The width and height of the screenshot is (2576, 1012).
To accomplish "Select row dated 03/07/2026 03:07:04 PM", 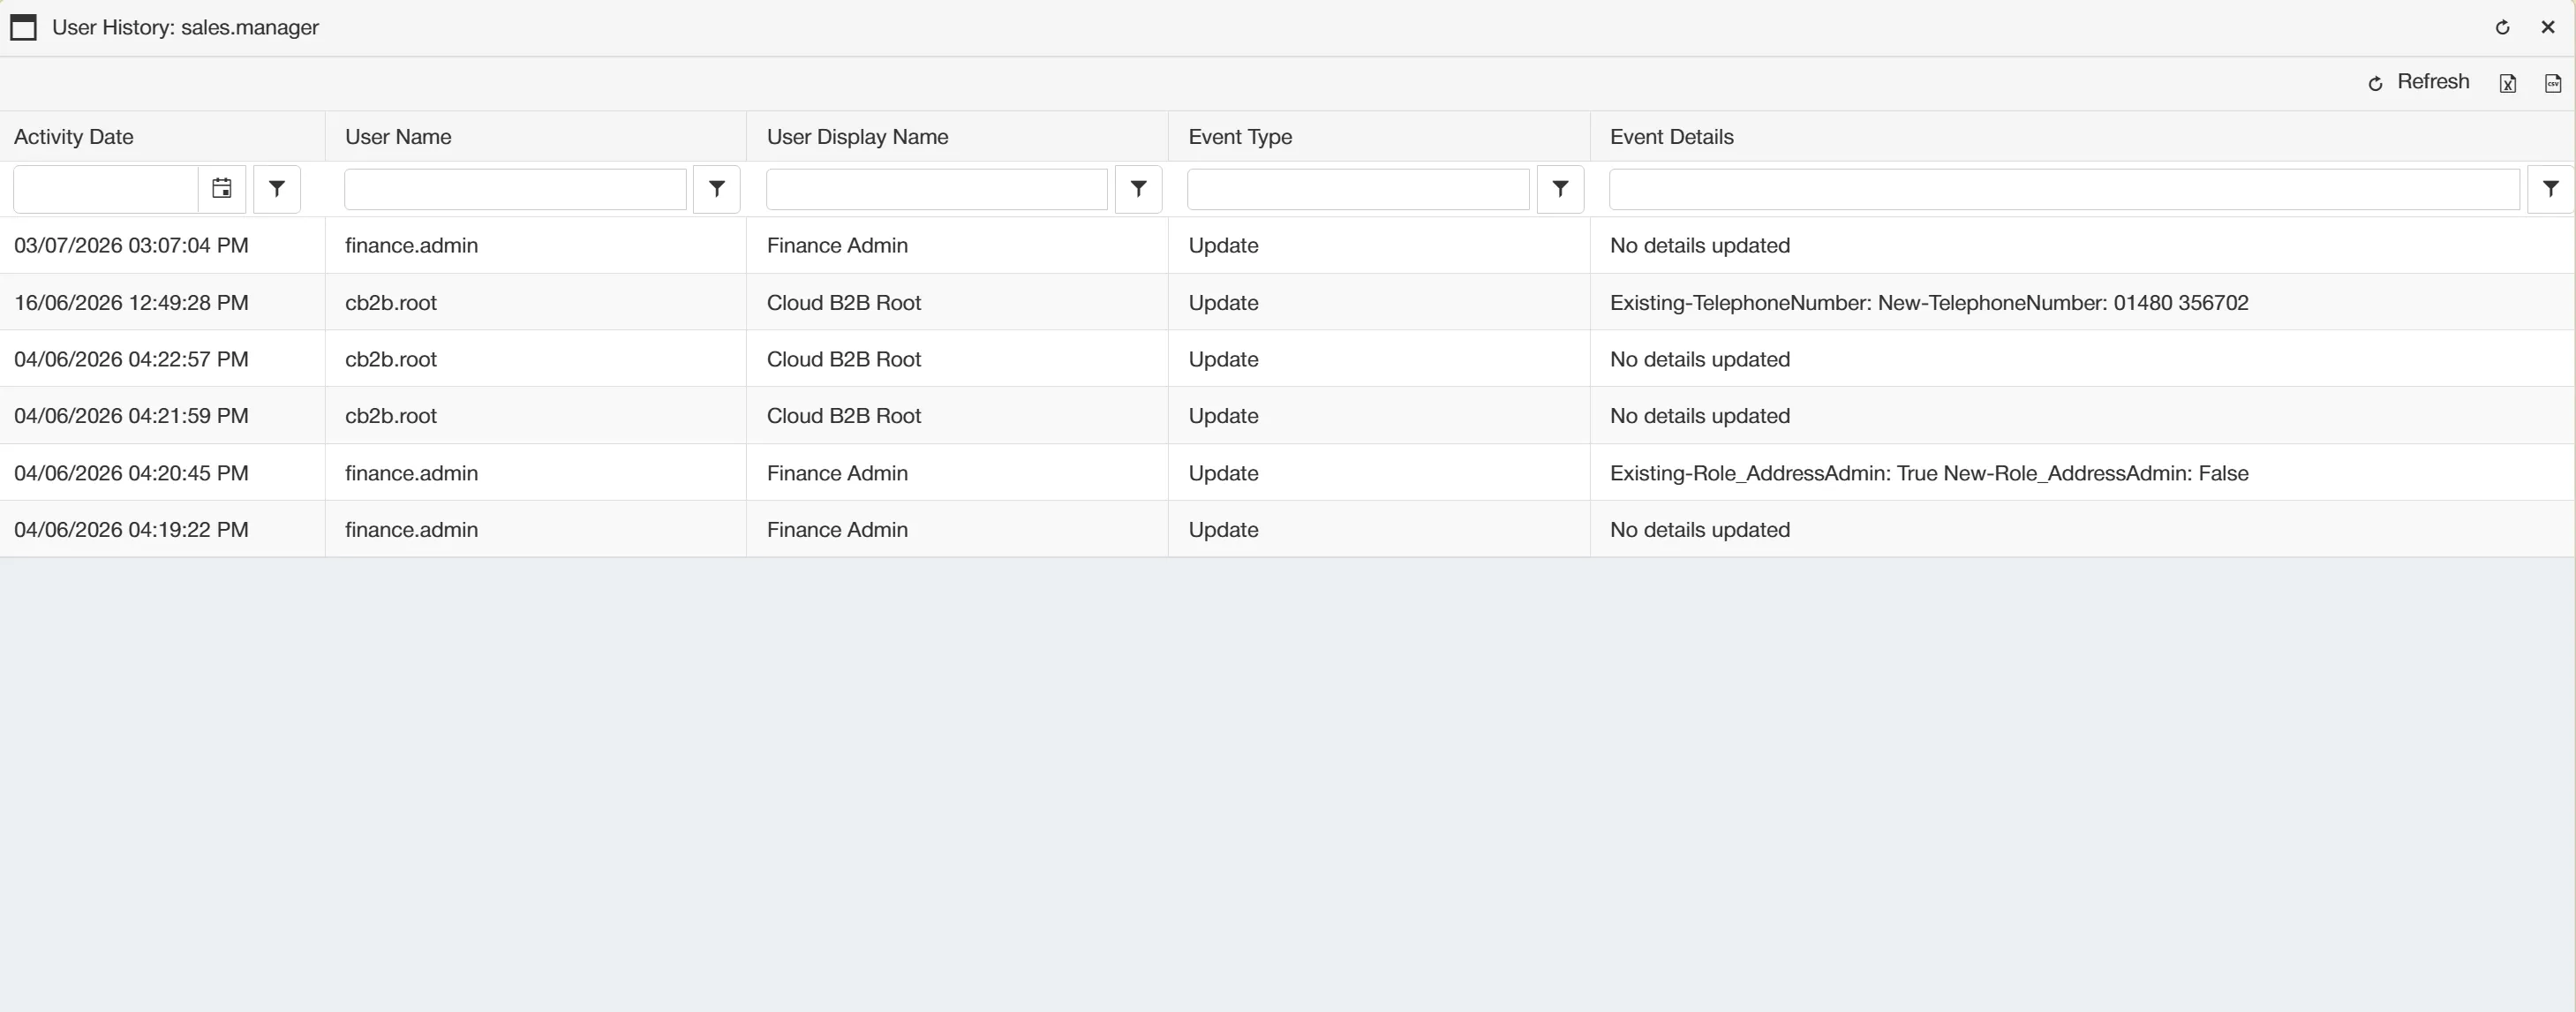I will 1288,245.
